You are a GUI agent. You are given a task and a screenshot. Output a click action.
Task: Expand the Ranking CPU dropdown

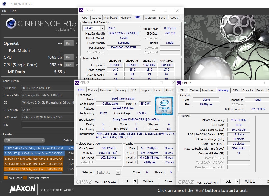[24, 140]
